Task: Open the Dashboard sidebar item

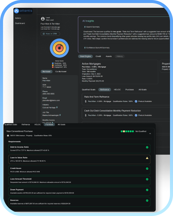Action: click(x=20, y=23)
